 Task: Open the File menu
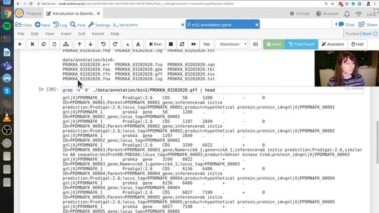[x=21, y=34]
